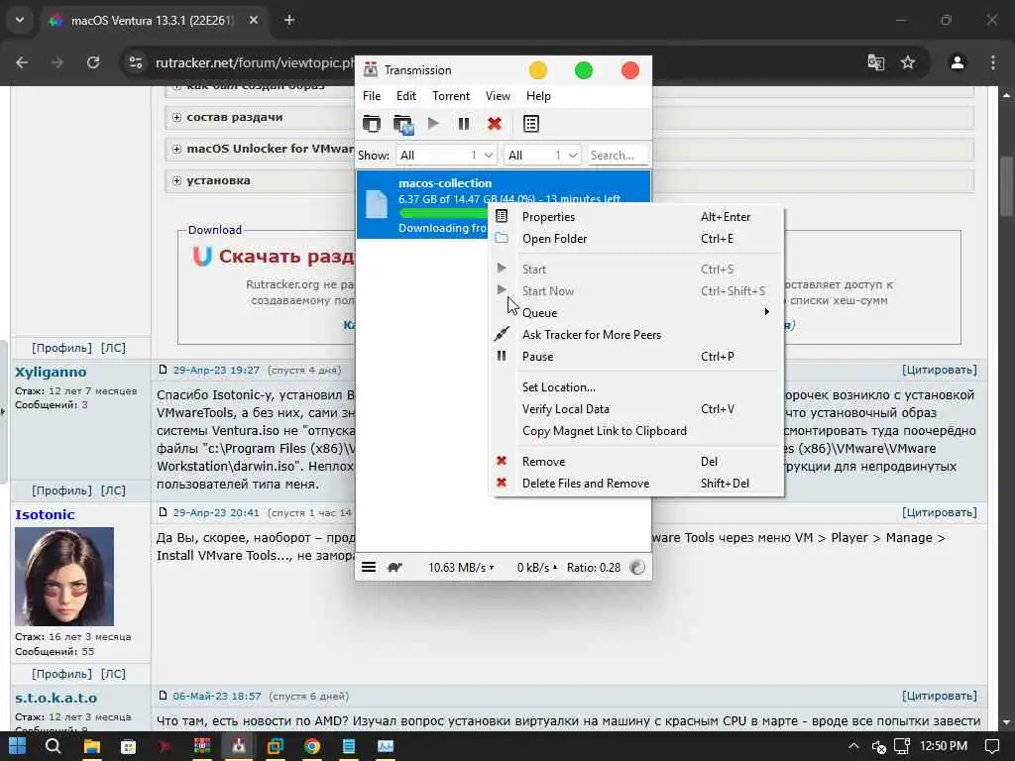Open Windows Start menu
The image size is (1015, 761).
coord(17,746)
